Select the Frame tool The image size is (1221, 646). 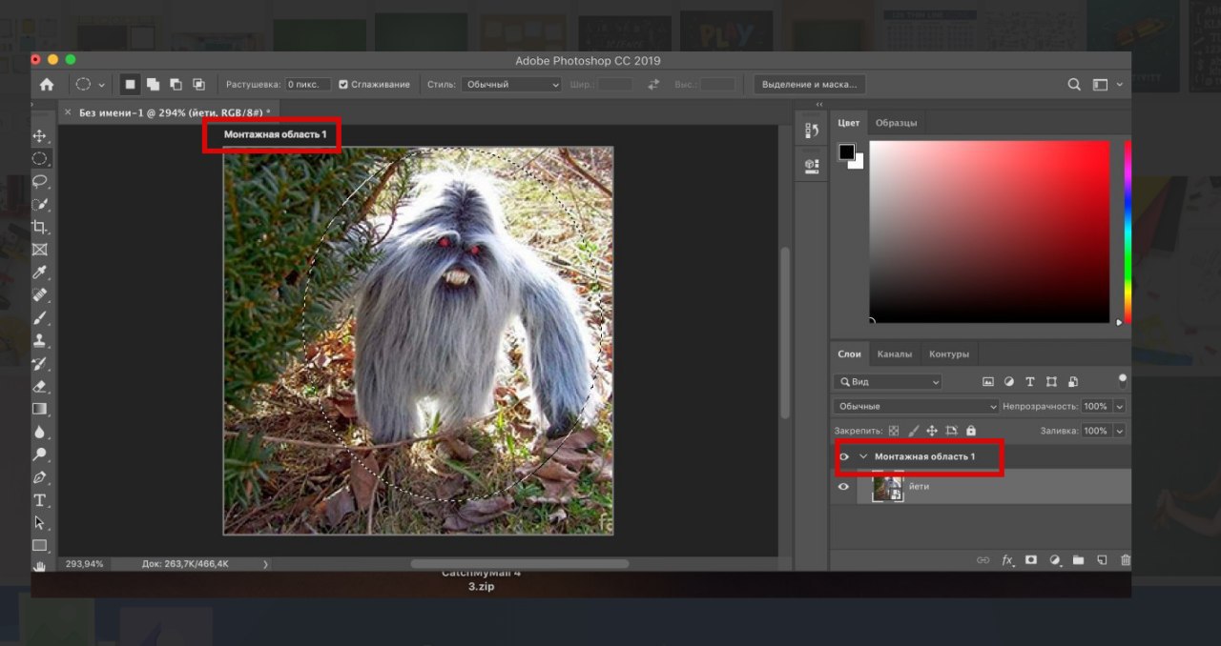point(39,250)
